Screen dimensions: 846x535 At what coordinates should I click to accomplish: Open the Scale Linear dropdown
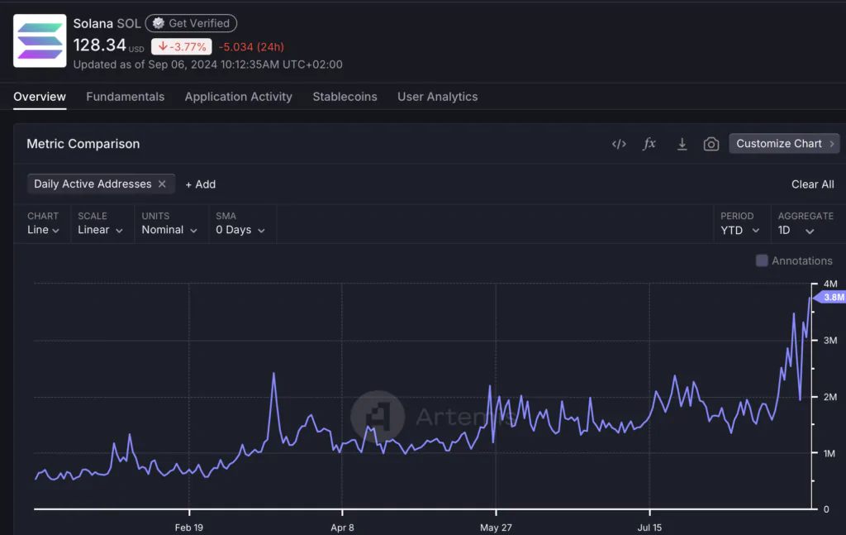point(100,230)
